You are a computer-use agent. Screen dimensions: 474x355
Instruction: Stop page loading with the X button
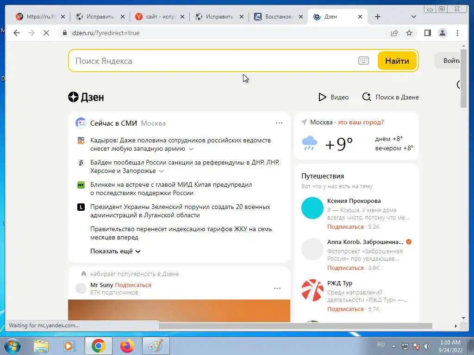[x=46, y=33]
